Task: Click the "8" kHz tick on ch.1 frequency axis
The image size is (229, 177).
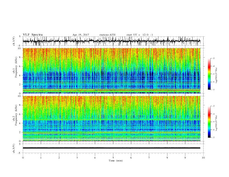Action: pos(20,57)
